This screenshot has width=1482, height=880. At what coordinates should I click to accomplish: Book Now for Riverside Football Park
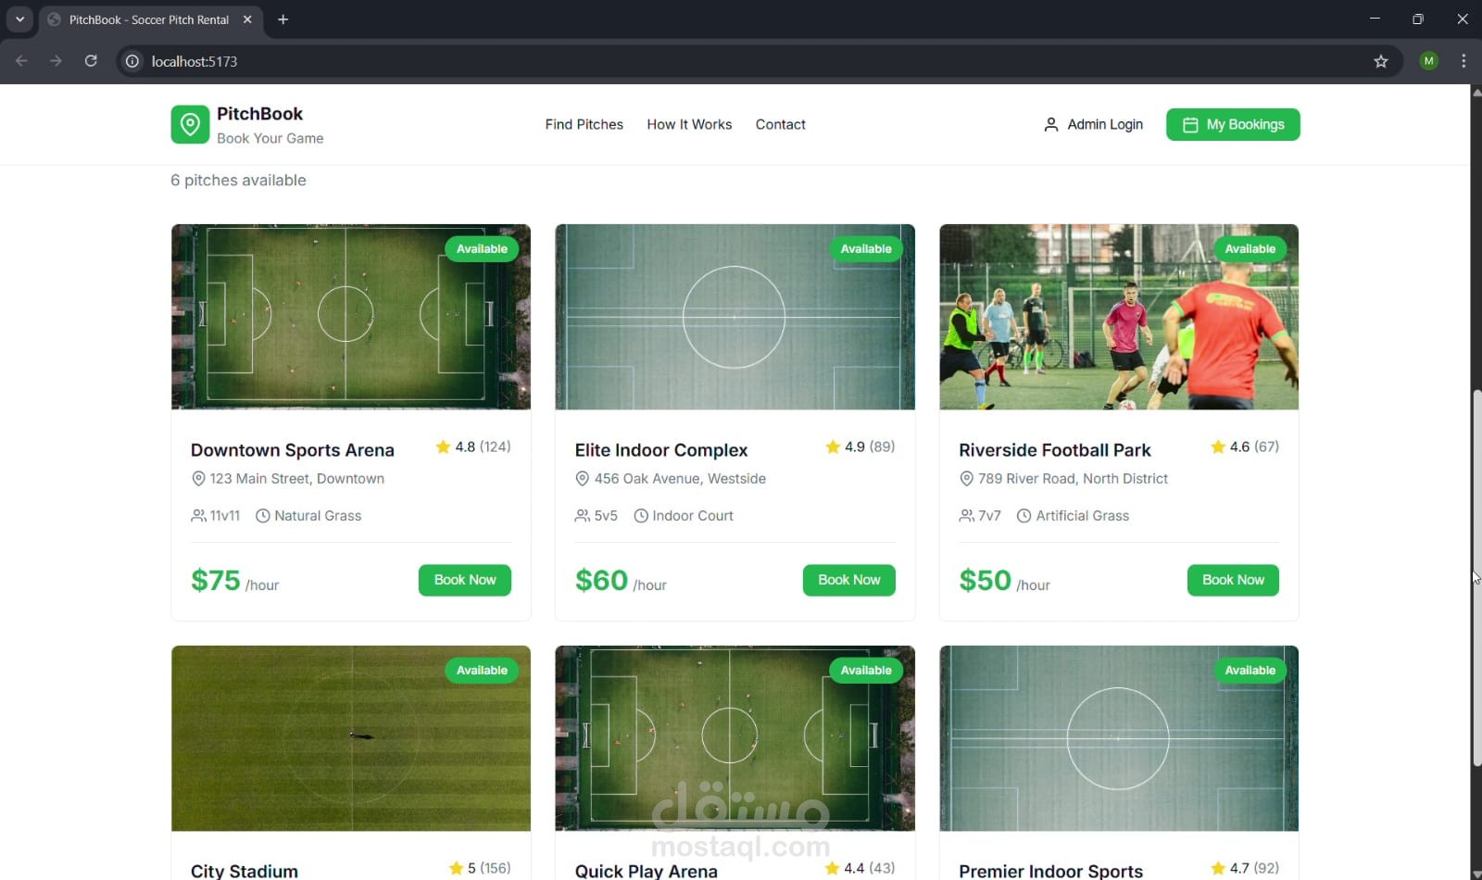point(1233,580)
